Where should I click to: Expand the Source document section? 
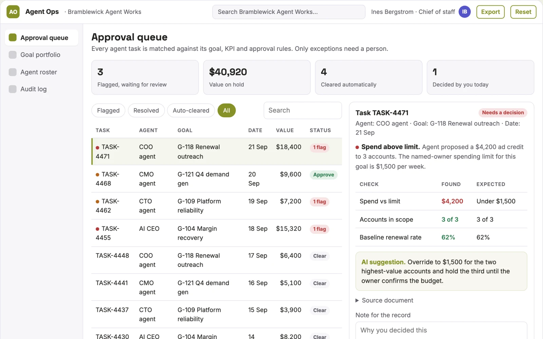[x=384, y=300]
